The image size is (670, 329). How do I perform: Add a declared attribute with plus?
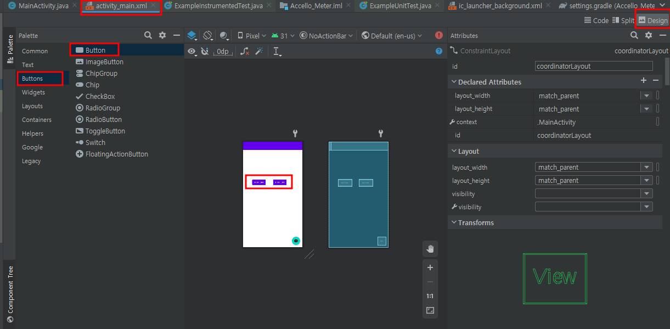(x=644, y=81)
